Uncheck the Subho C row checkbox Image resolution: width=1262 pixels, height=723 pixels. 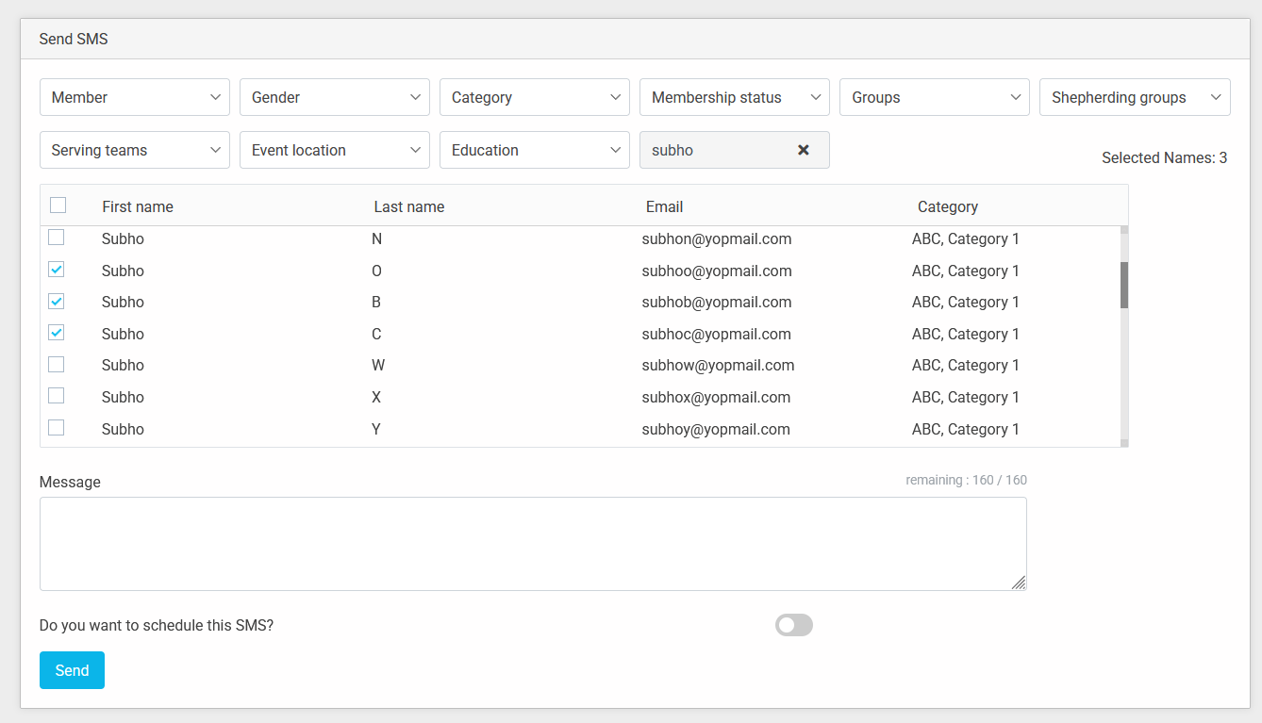click(x=57, y=333)
